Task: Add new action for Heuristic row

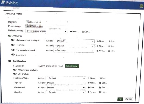Action: click(x=101, y=46)
